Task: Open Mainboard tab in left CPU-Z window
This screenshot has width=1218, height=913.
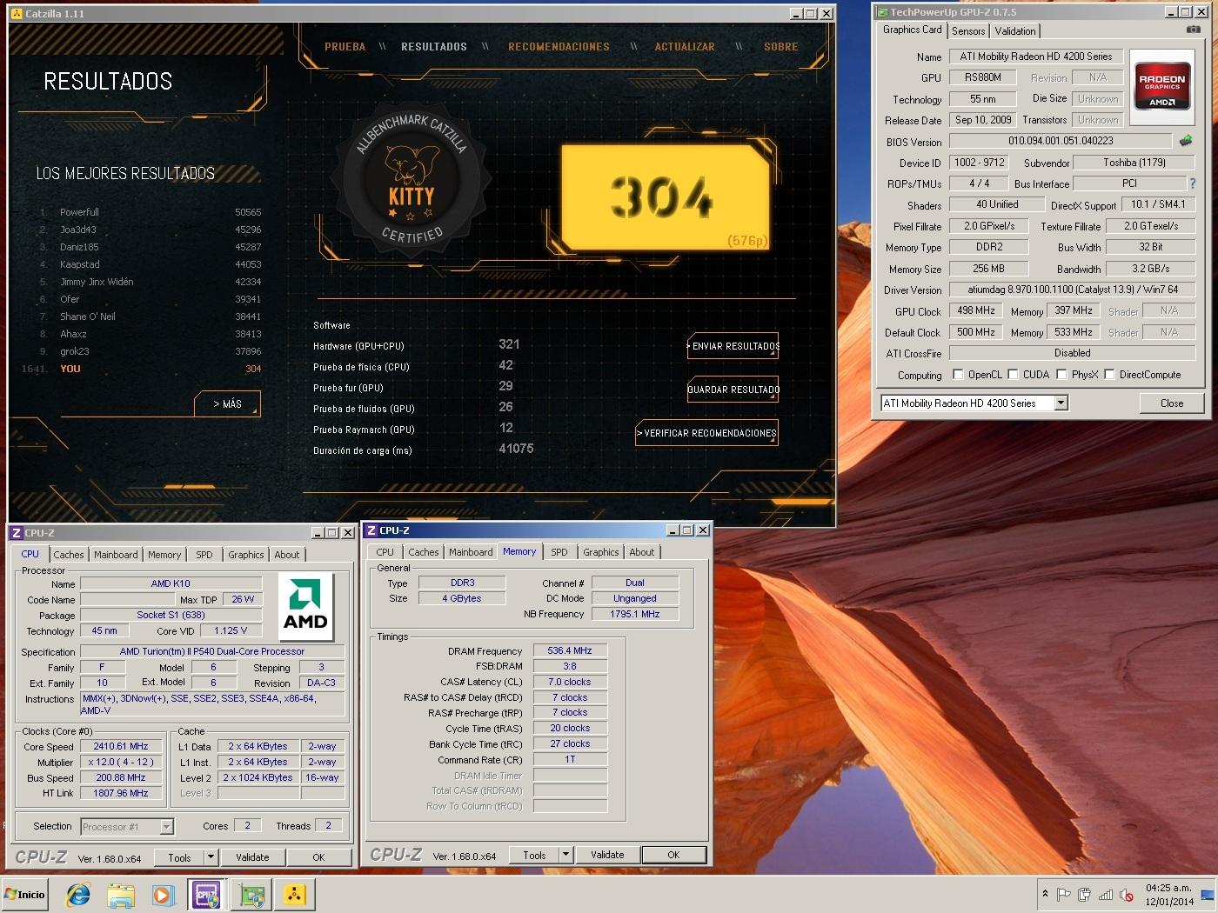Action: coord(116,555)
